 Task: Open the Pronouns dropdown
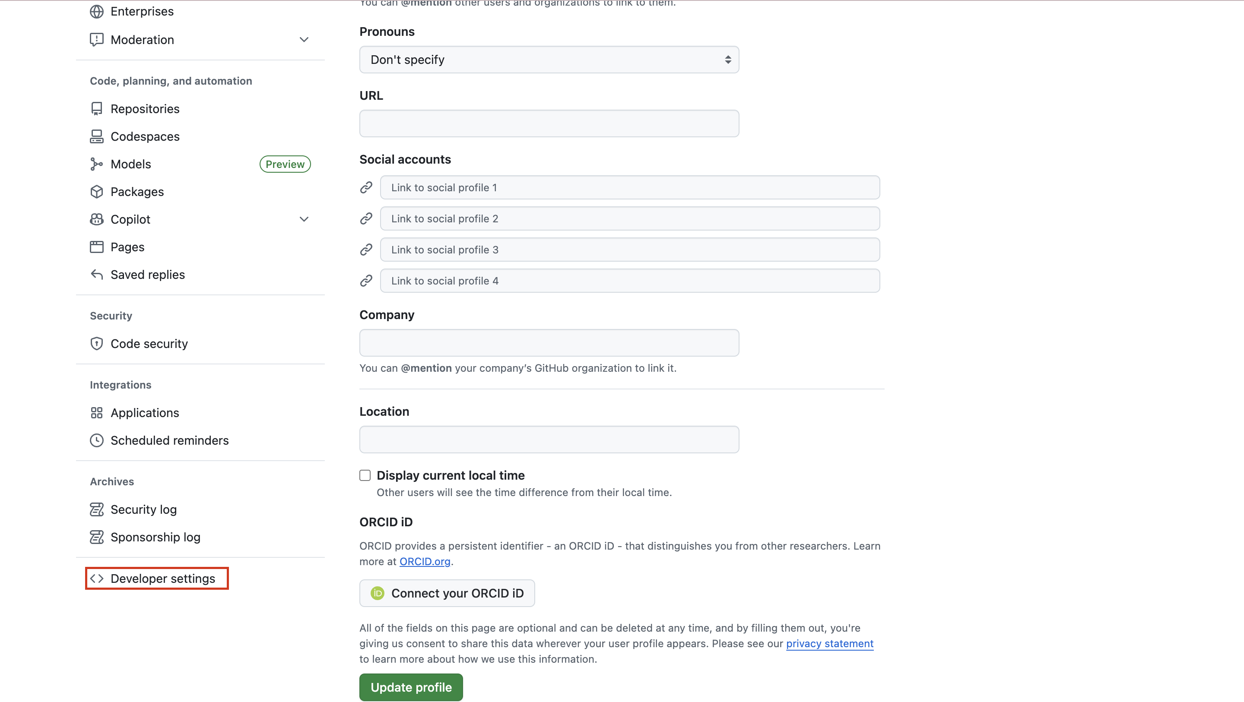tap(549, 60)
